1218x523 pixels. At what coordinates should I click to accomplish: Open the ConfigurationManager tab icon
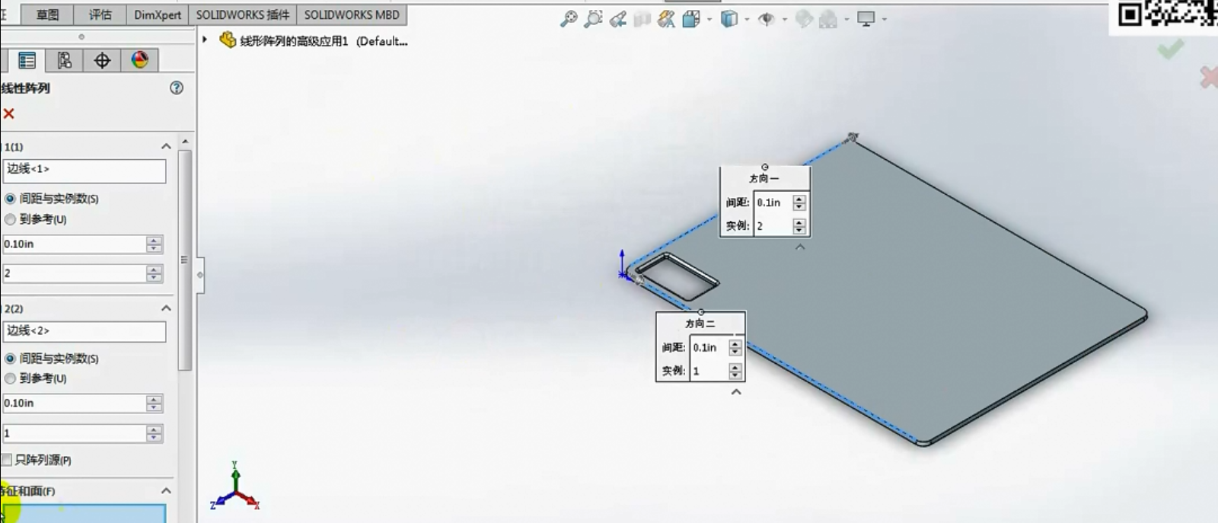65,61
